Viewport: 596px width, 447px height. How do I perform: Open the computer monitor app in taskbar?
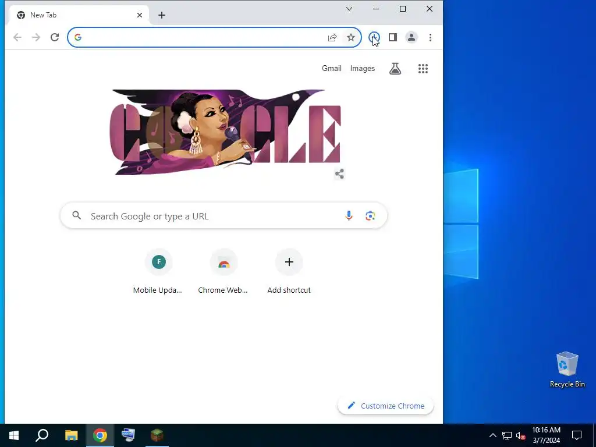click(128, 435)
